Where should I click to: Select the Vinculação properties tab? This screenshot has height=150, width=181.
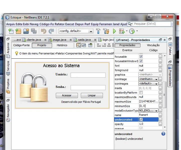(x=153, y=45)
